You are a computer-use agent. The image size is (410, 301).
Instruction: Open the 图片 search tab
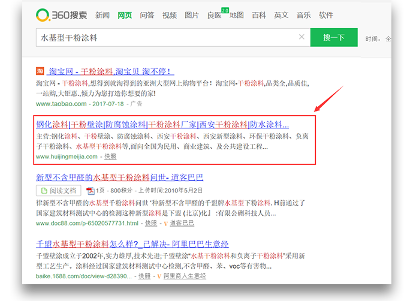192,15
